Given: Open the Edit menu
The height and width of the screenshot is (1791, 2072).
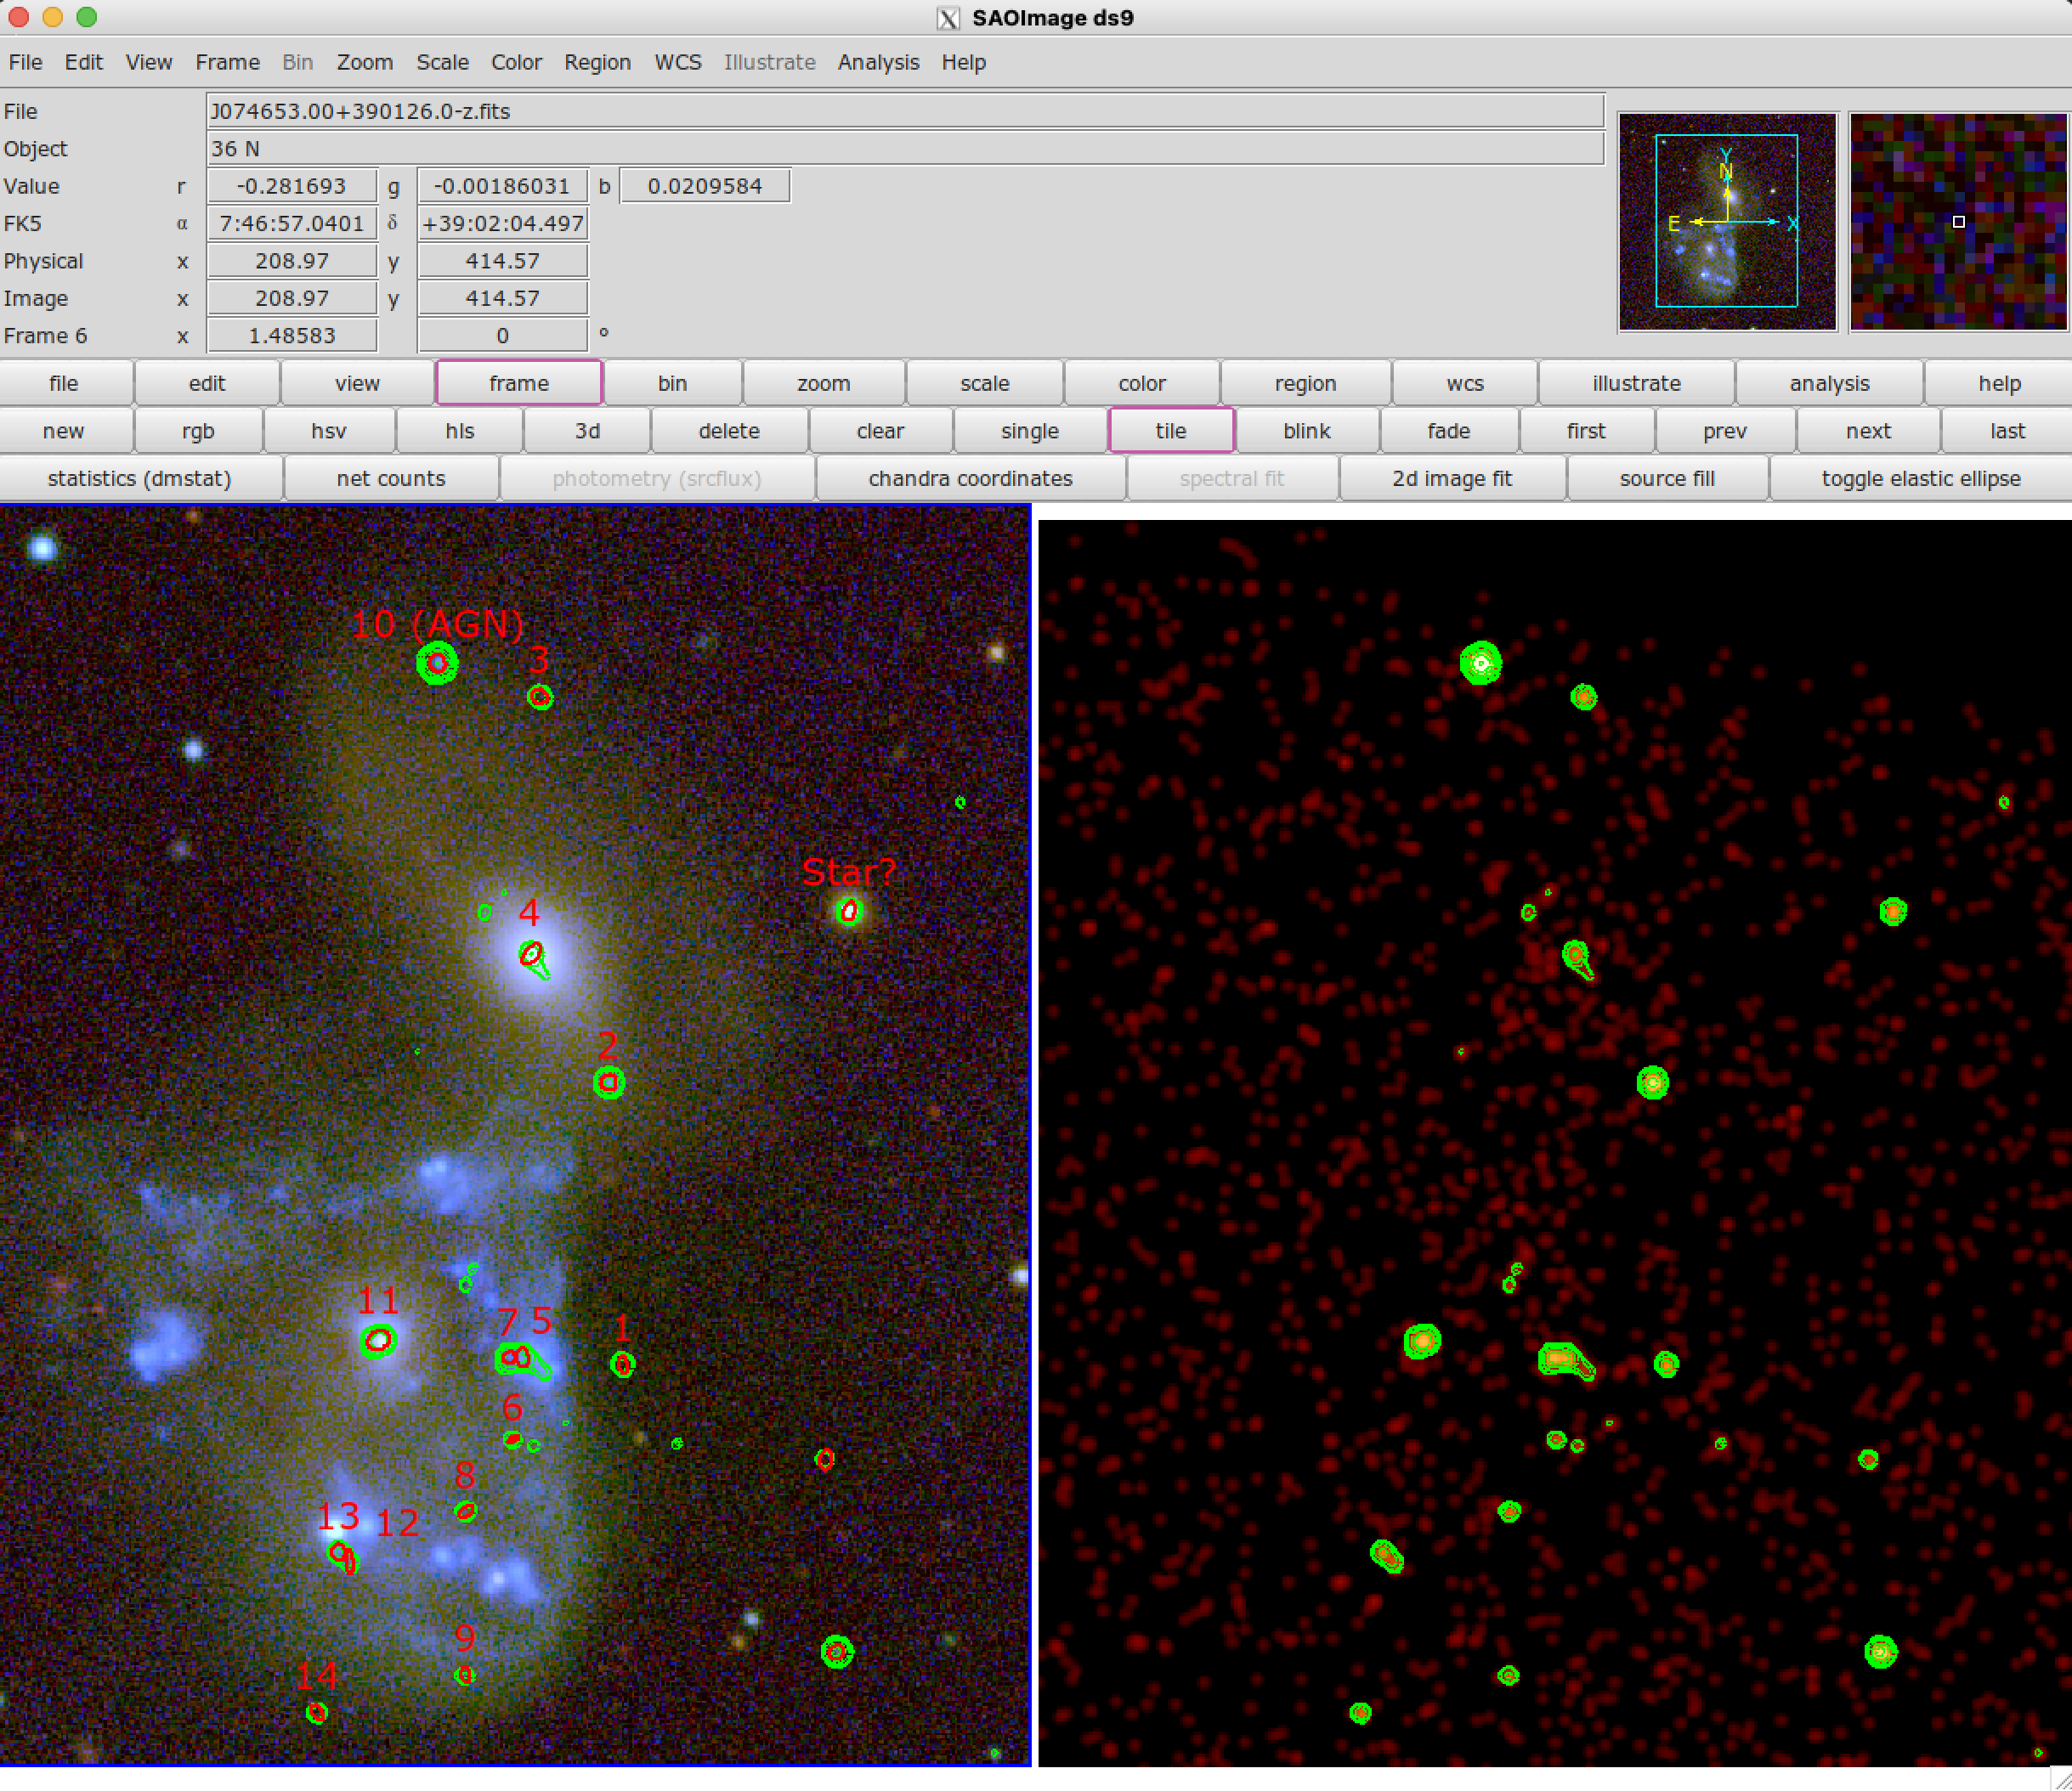Looking at the screenshot, I should click(84, 62).
